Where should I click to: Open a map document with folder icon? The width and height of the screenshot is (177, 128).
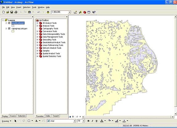[x=8, y=12]
